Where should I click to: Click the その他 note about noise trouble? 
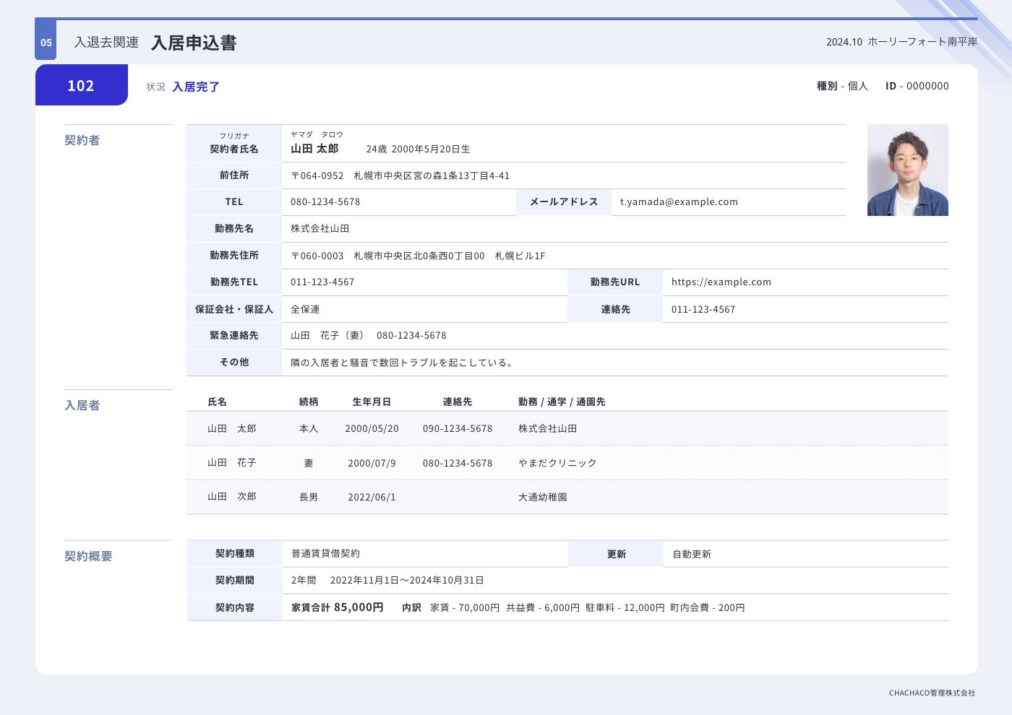coord(403,363)
